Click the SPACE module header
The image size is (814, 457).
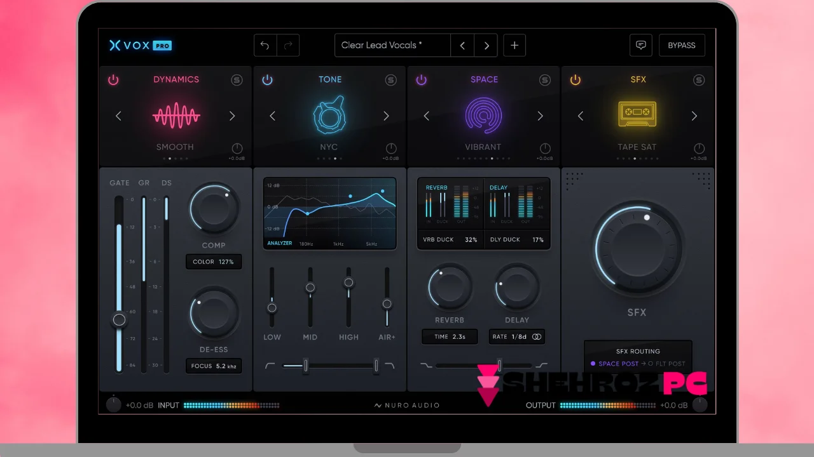point(484,79)
